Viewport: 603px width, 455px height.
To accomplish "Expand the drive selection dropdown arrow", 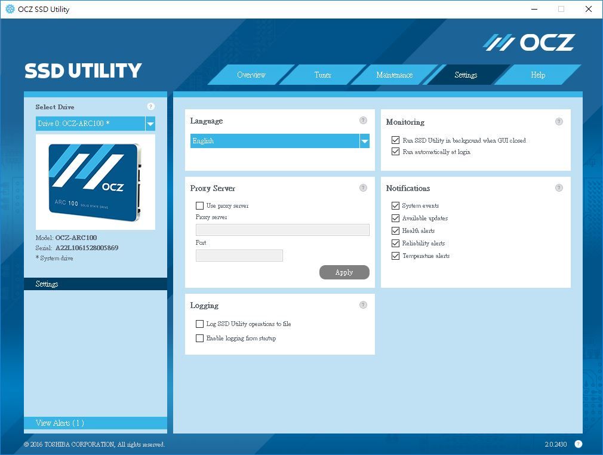I will tap(150, 124).
